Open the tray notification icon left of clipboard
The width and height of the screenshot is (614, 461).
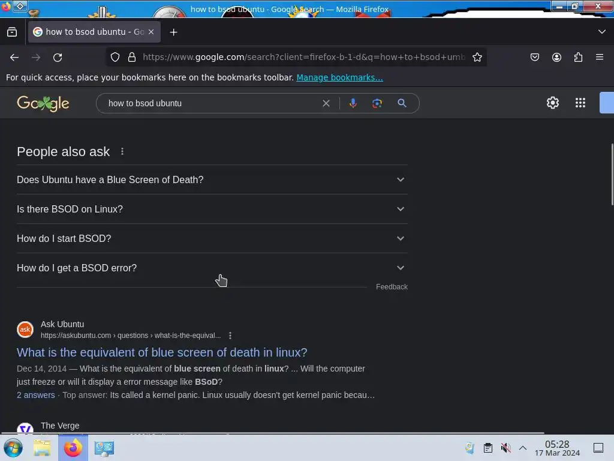(469, 448)
